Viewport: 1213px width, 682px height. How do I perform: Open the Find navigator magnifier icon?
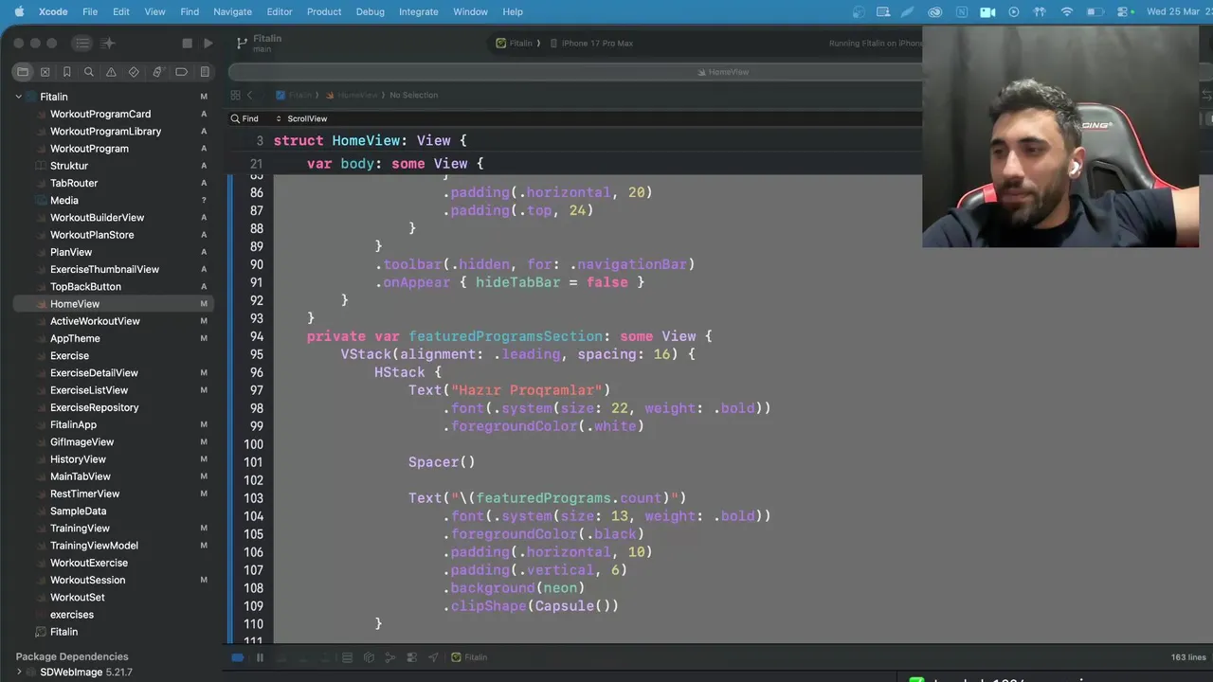(x=89, y=72)
